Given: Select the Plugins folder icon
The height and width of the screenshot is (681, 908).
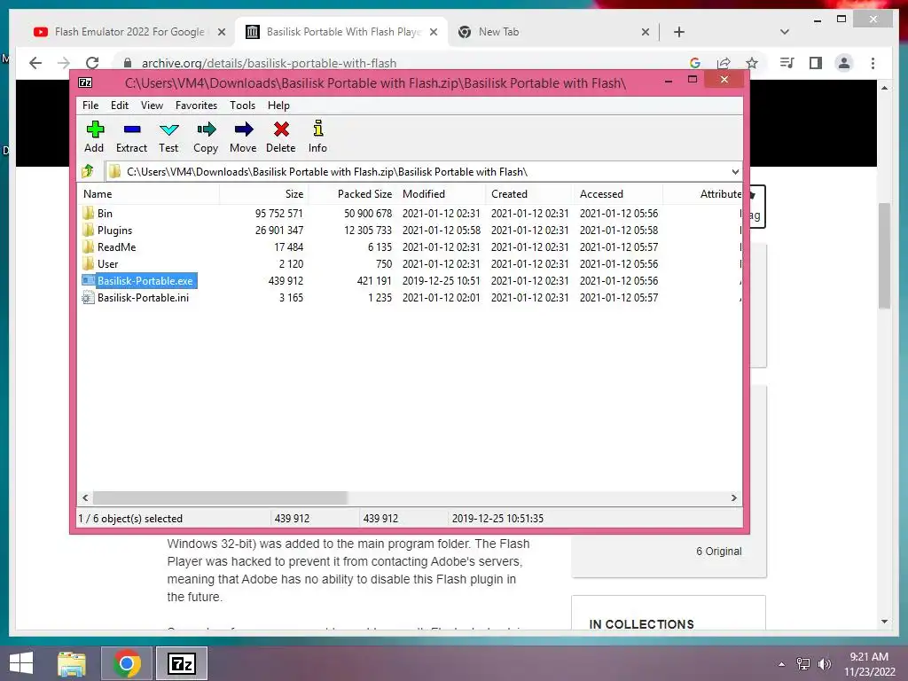Looking at the screenshot, I should pos(88,230).
